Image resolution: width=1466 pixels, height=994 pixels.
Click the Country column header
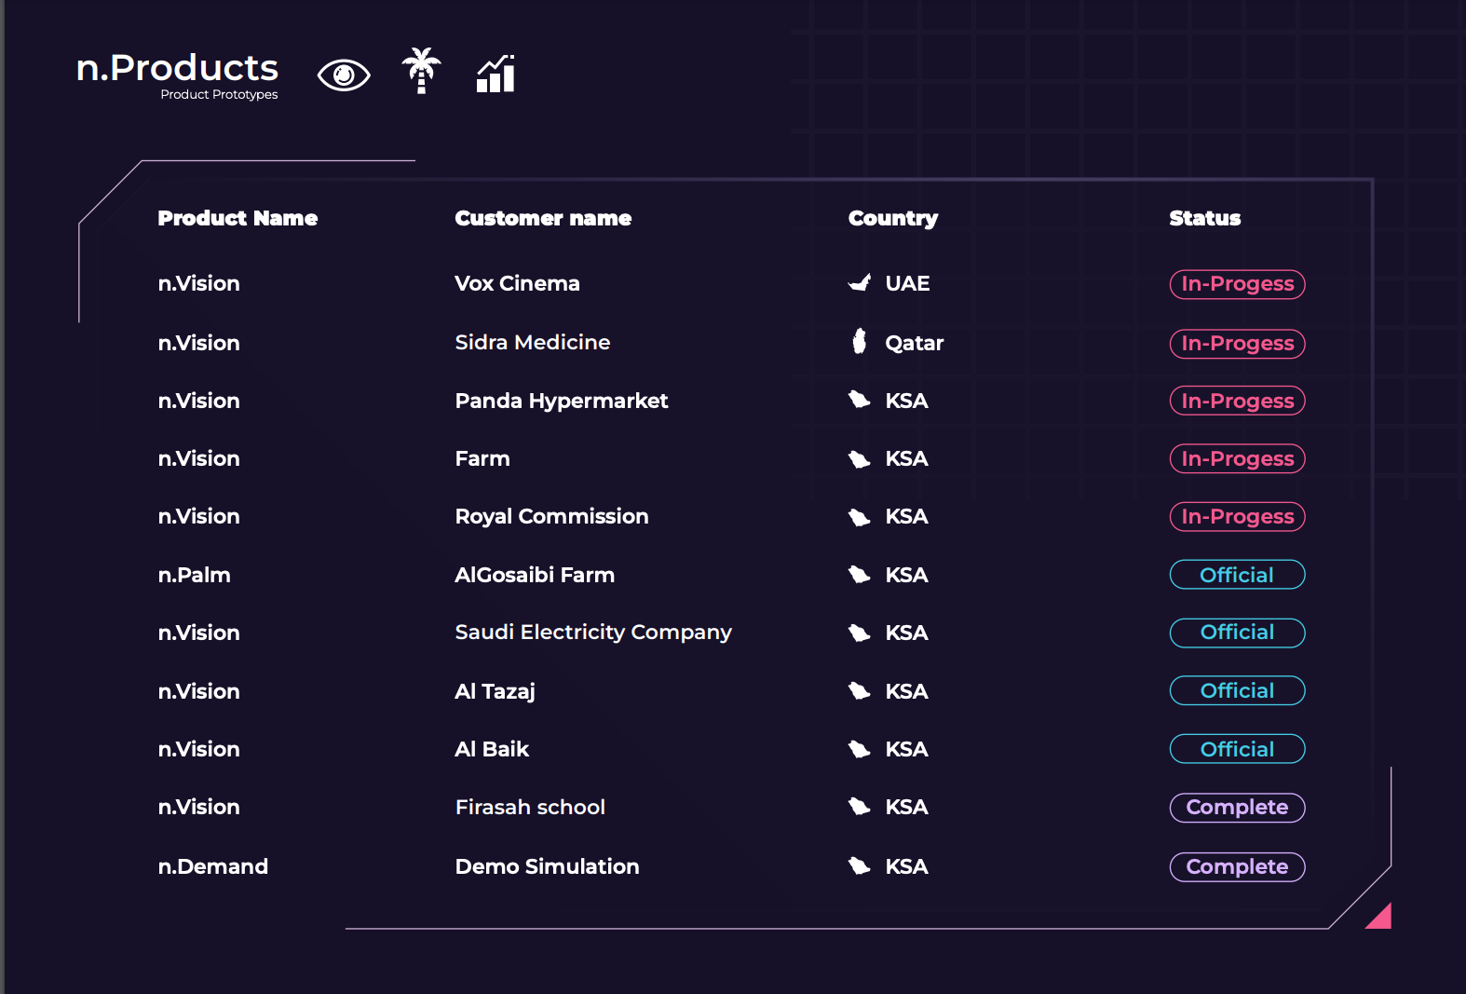pyautogui.click(x=893, y=219)
